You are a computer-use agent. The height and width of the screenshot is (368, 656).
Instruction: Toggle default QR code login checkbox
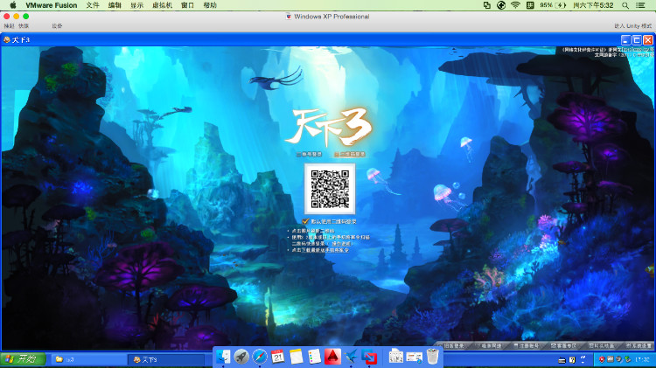point(305,221)
